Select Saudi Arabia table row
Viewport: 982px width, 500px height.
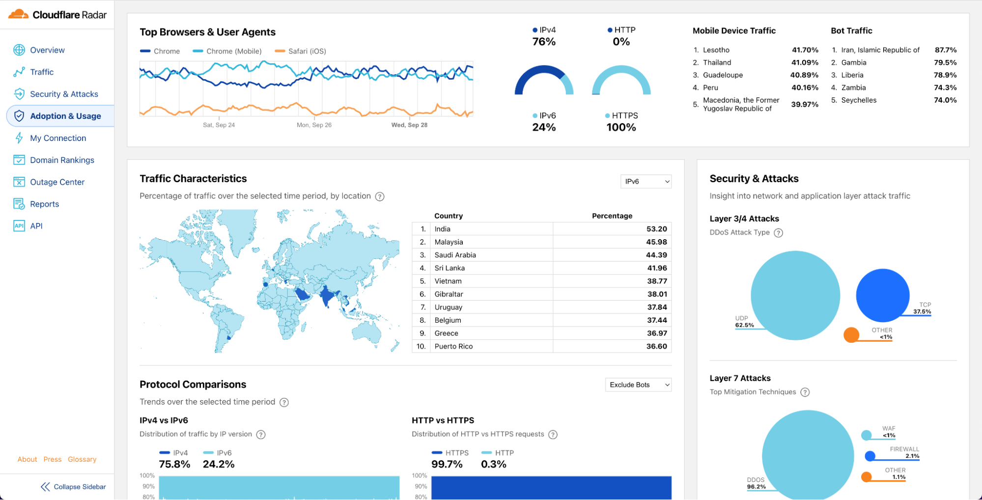click(542, 255)
